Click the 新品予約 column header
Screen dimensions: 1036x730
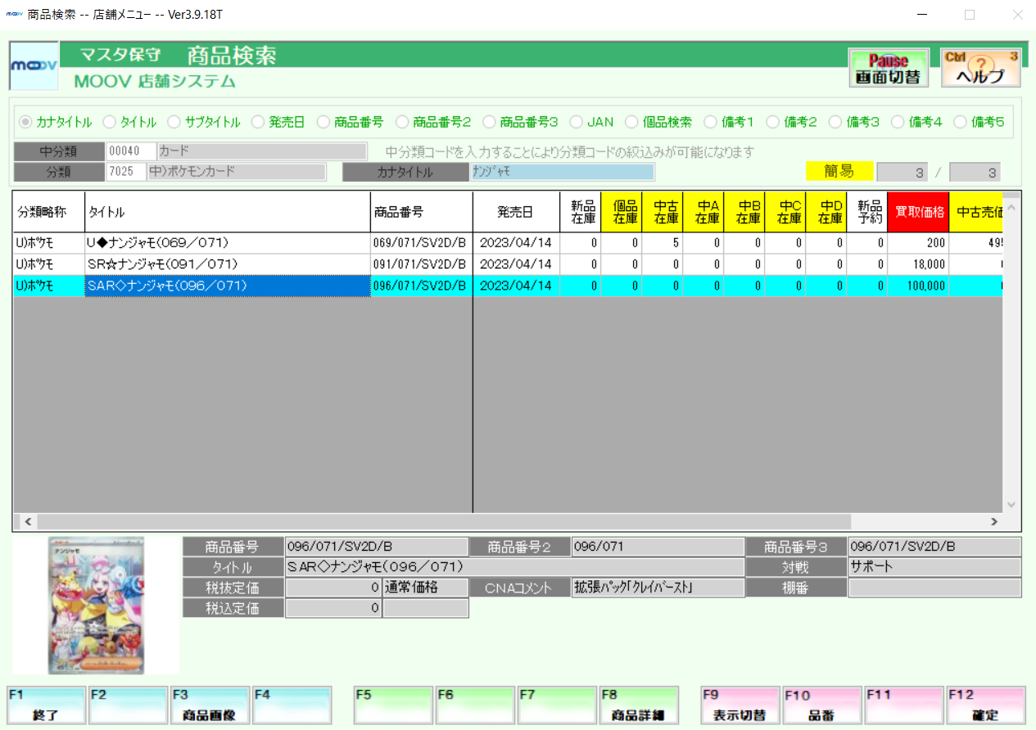pyautogui.click(x=867, y=212)
